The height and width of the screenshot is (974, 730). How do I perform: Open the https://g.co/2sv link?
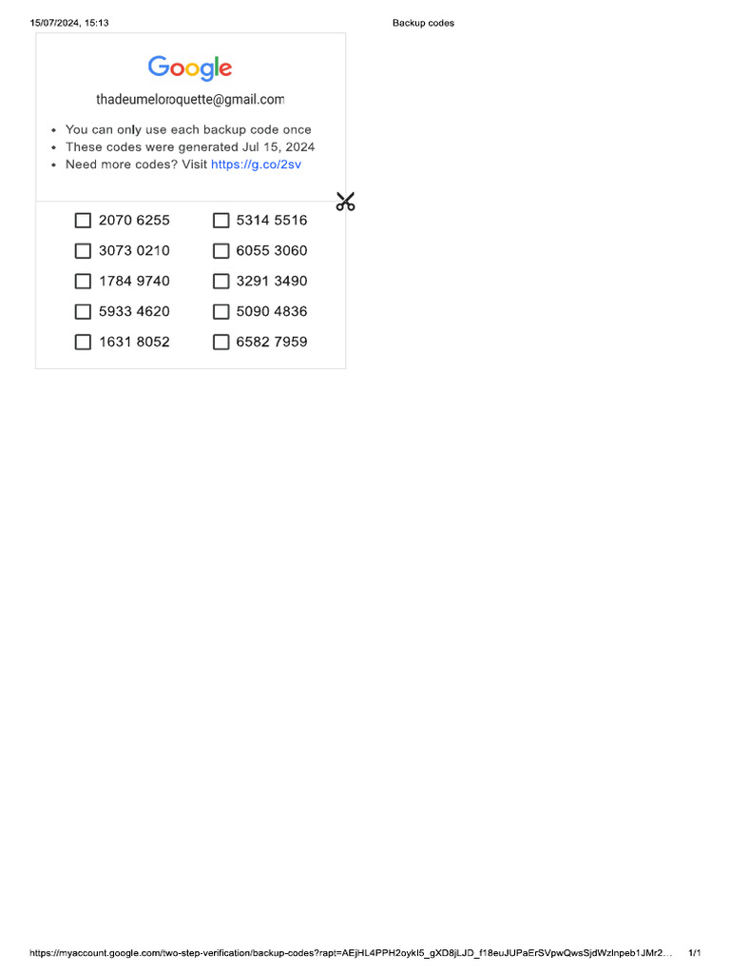click(x=257, y=165)
